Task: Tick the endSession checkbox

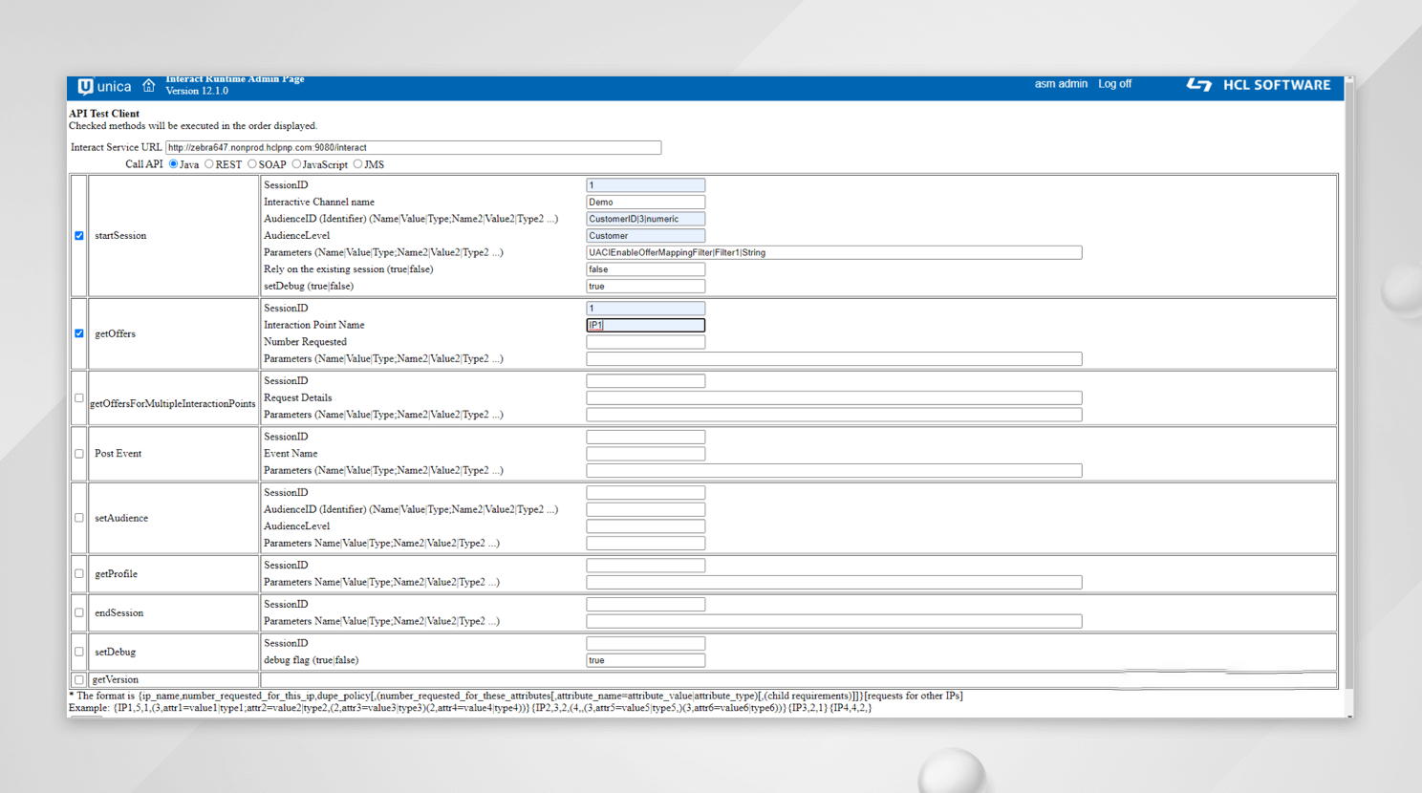Action: tap(79, 613)
